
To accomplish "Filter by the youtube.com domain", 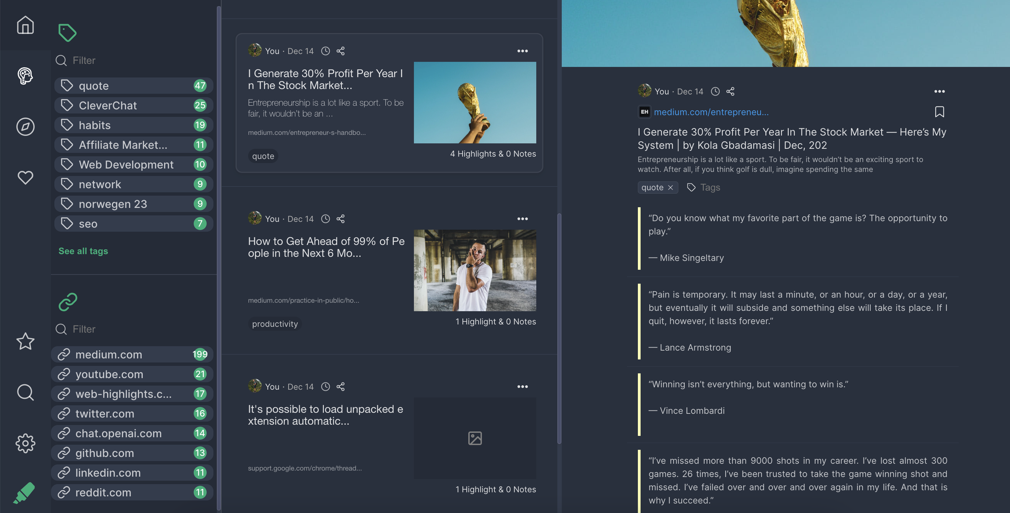I will point(110,374).
